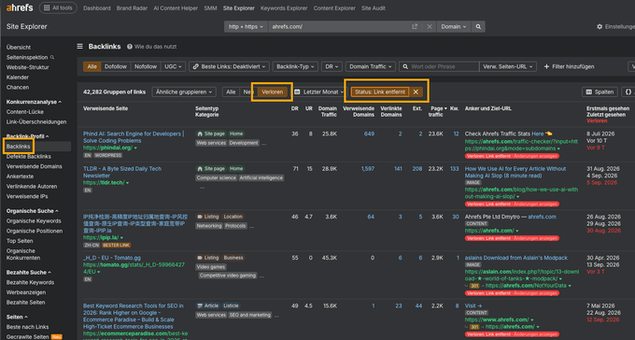635x340 pixels.
Task: Open the Verw. Seiten-URL dropdown
Action: tap(508, 66)
